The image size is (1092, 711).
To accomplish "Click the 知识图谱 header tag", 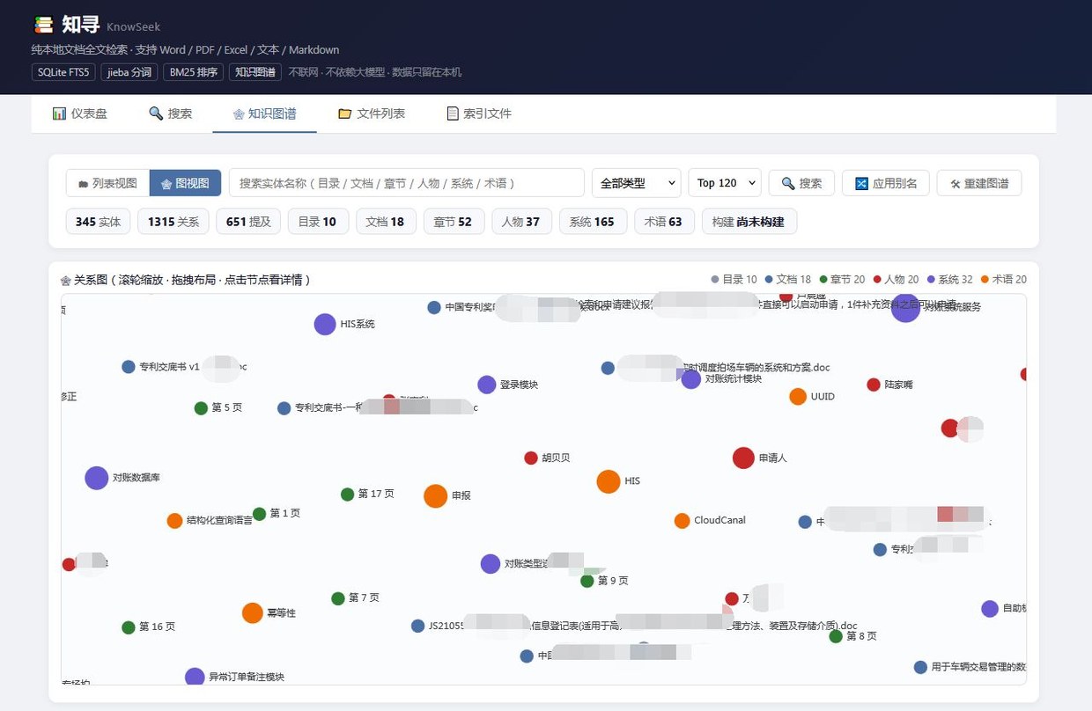I will [255, 72].
